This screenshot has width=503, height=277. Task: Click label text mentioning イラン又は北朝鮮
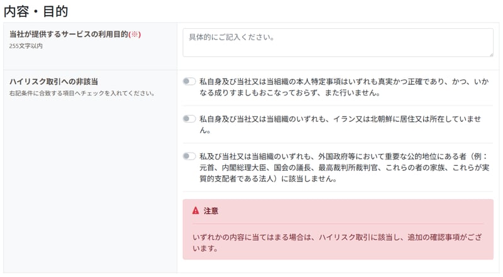pos(343,124)
